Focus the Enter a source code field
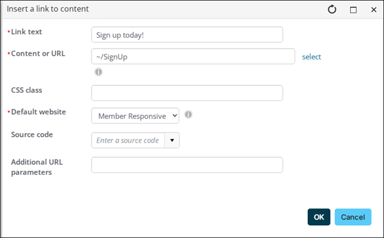This screenshot has width=384, height=238. [x=128, y=140]
